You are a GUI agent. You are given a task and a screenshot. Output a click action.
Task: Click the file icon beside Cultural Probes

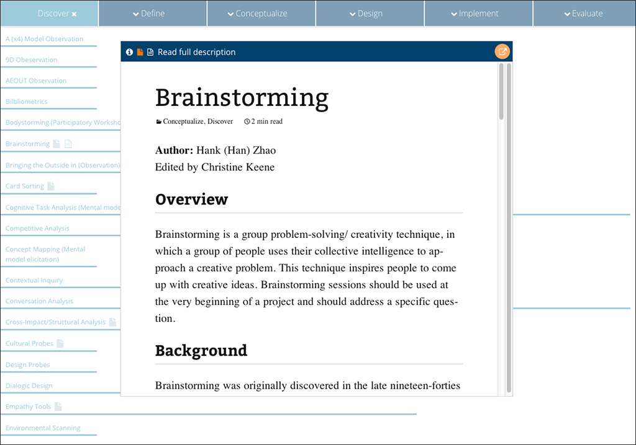coord(60,343)
